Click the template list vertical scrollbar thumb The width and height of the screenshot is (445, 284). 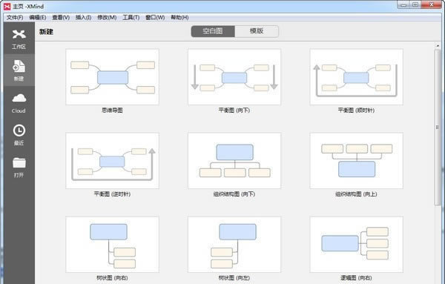tap(438, 127)
